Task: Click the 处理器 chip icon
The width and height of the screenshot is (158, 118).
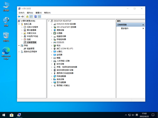Action: pos(55,33)
